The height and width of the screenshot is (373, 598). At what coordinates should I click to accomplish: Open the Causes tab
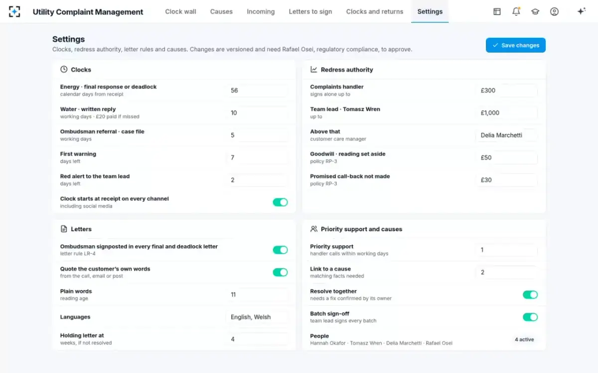click(221, 11)
